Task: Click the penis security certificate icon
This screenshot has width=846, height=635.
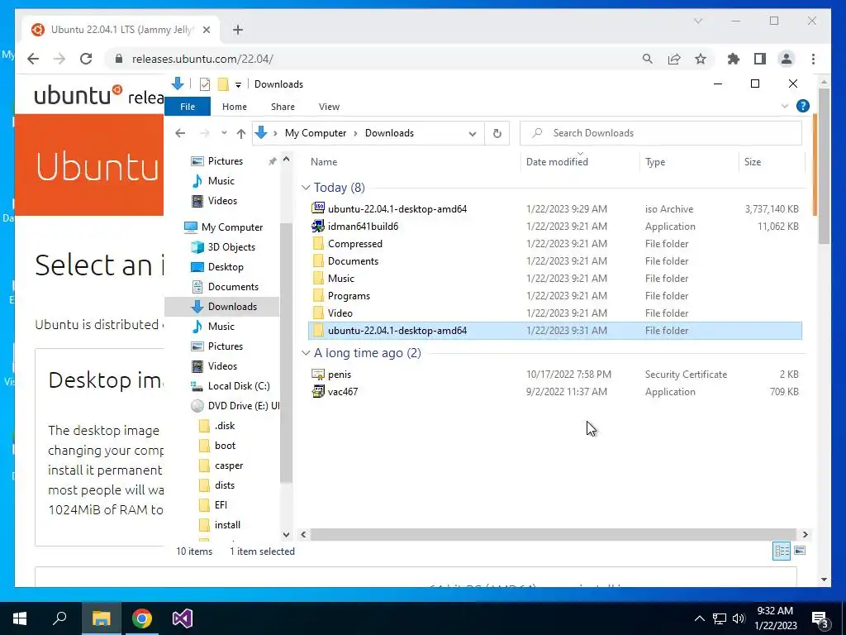Action: click(318, 375)
